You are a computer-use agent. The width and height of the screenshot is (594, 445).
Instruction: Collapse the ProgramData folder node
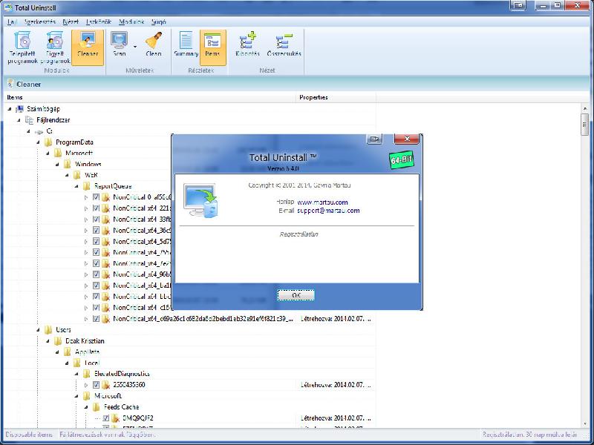pyautogui.click(x=39, y=142)
